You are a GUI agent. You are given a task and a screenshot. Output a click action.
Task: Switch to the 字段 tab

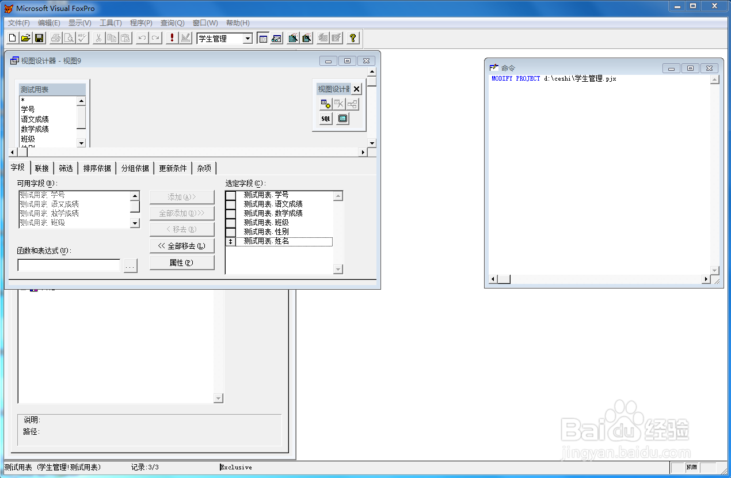pyautogui.click(x=18, y=168)
